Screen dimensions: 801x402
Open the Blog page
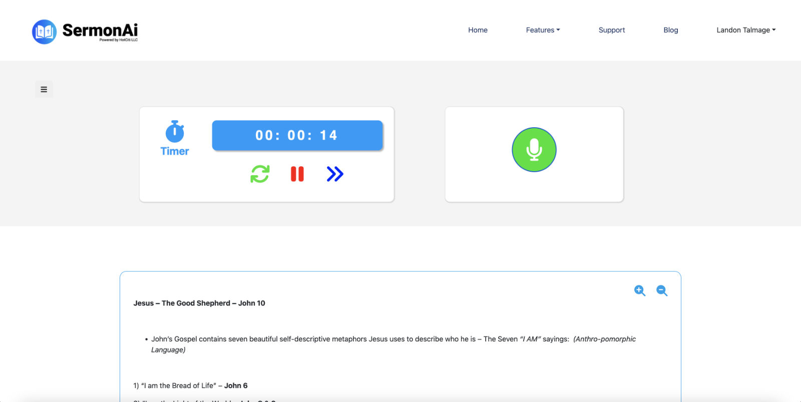[671, 30]
